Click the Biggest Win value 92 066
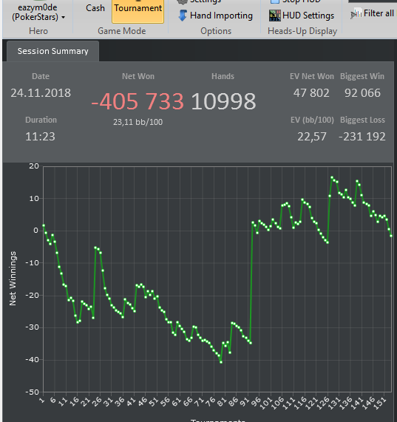397x422 pixels. coord(362,93)
